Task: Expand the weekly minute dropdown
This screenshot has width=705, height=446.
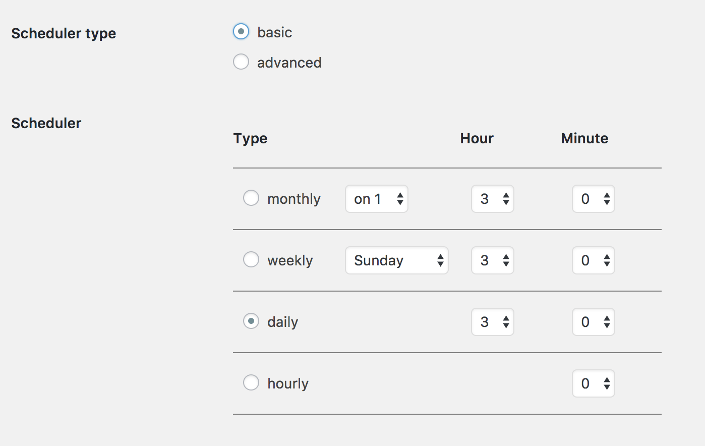Action: click(593, 260)
